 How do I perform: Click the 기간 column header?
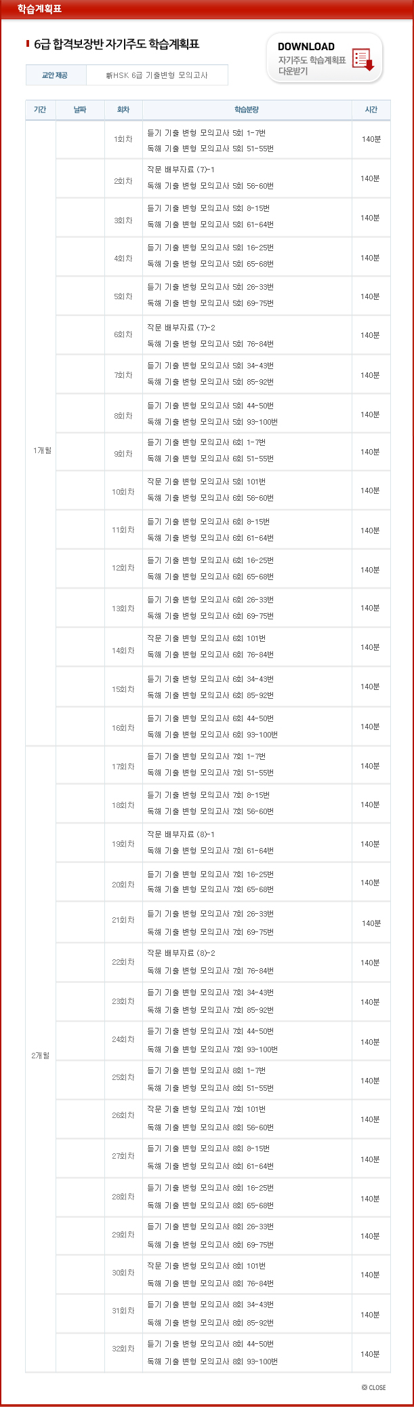point(40,110)
